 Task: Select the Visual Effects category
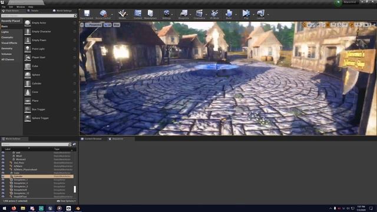point(9,43)
